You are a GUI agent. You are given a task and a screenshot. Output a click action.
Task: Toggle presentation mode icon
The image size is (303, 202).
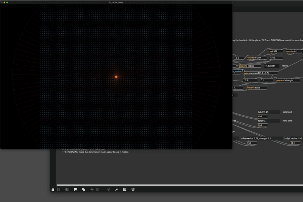coord(75,190)
